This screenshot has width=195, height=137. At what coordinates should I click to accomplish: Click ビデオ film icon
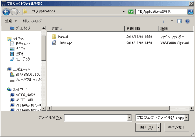pos(12,54)
